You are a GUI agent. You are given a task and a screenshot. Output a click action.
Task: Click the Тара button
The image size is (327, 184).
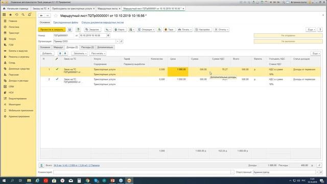coord(169,30)
